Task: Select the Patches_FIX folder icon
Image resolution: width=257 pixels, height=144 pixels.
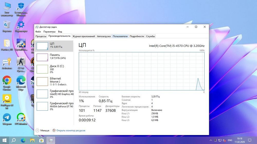Action: tap(7, 45)
